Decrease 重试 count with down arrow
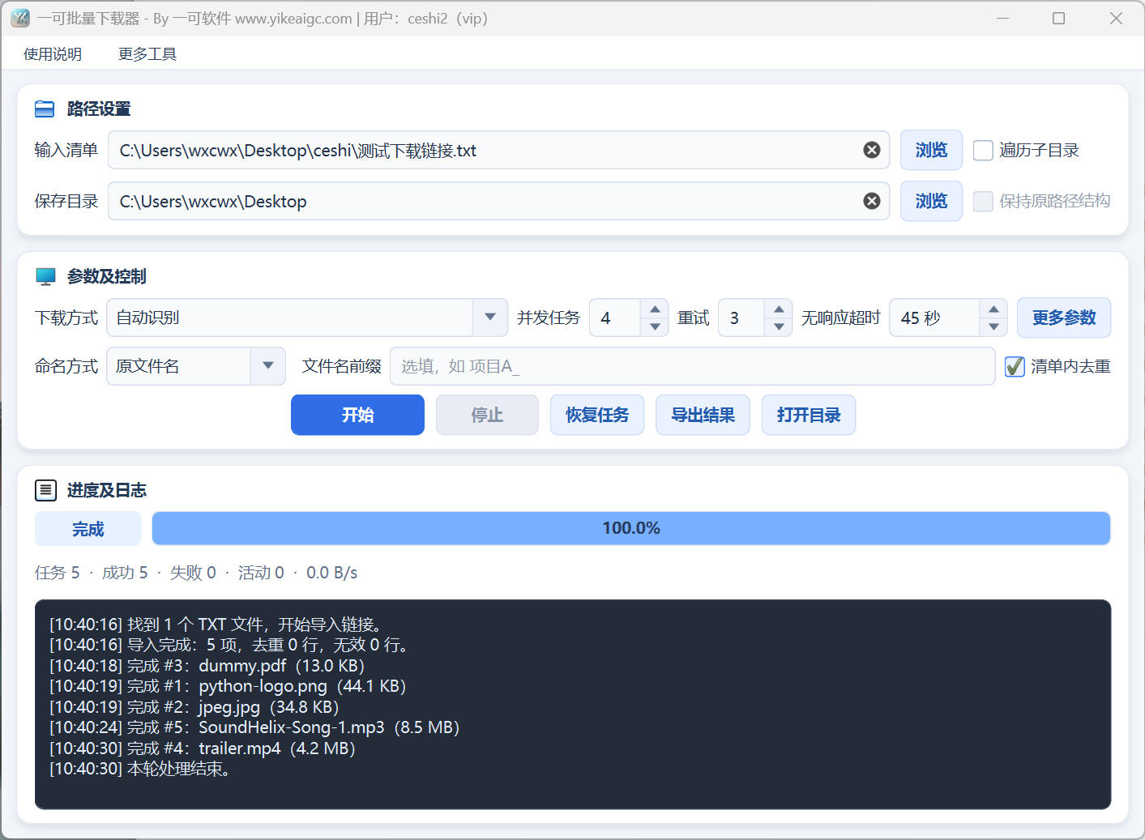The image size is (1145, 840). click(x=779, y=326)
